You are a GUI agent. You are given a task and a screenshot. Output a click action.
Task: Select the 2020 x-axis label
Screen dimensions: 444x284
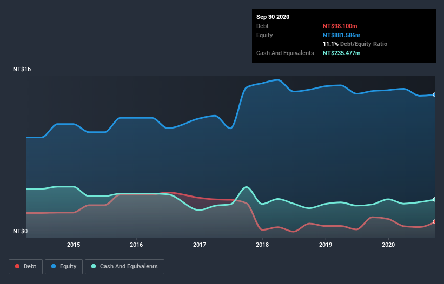click(388, 245)
